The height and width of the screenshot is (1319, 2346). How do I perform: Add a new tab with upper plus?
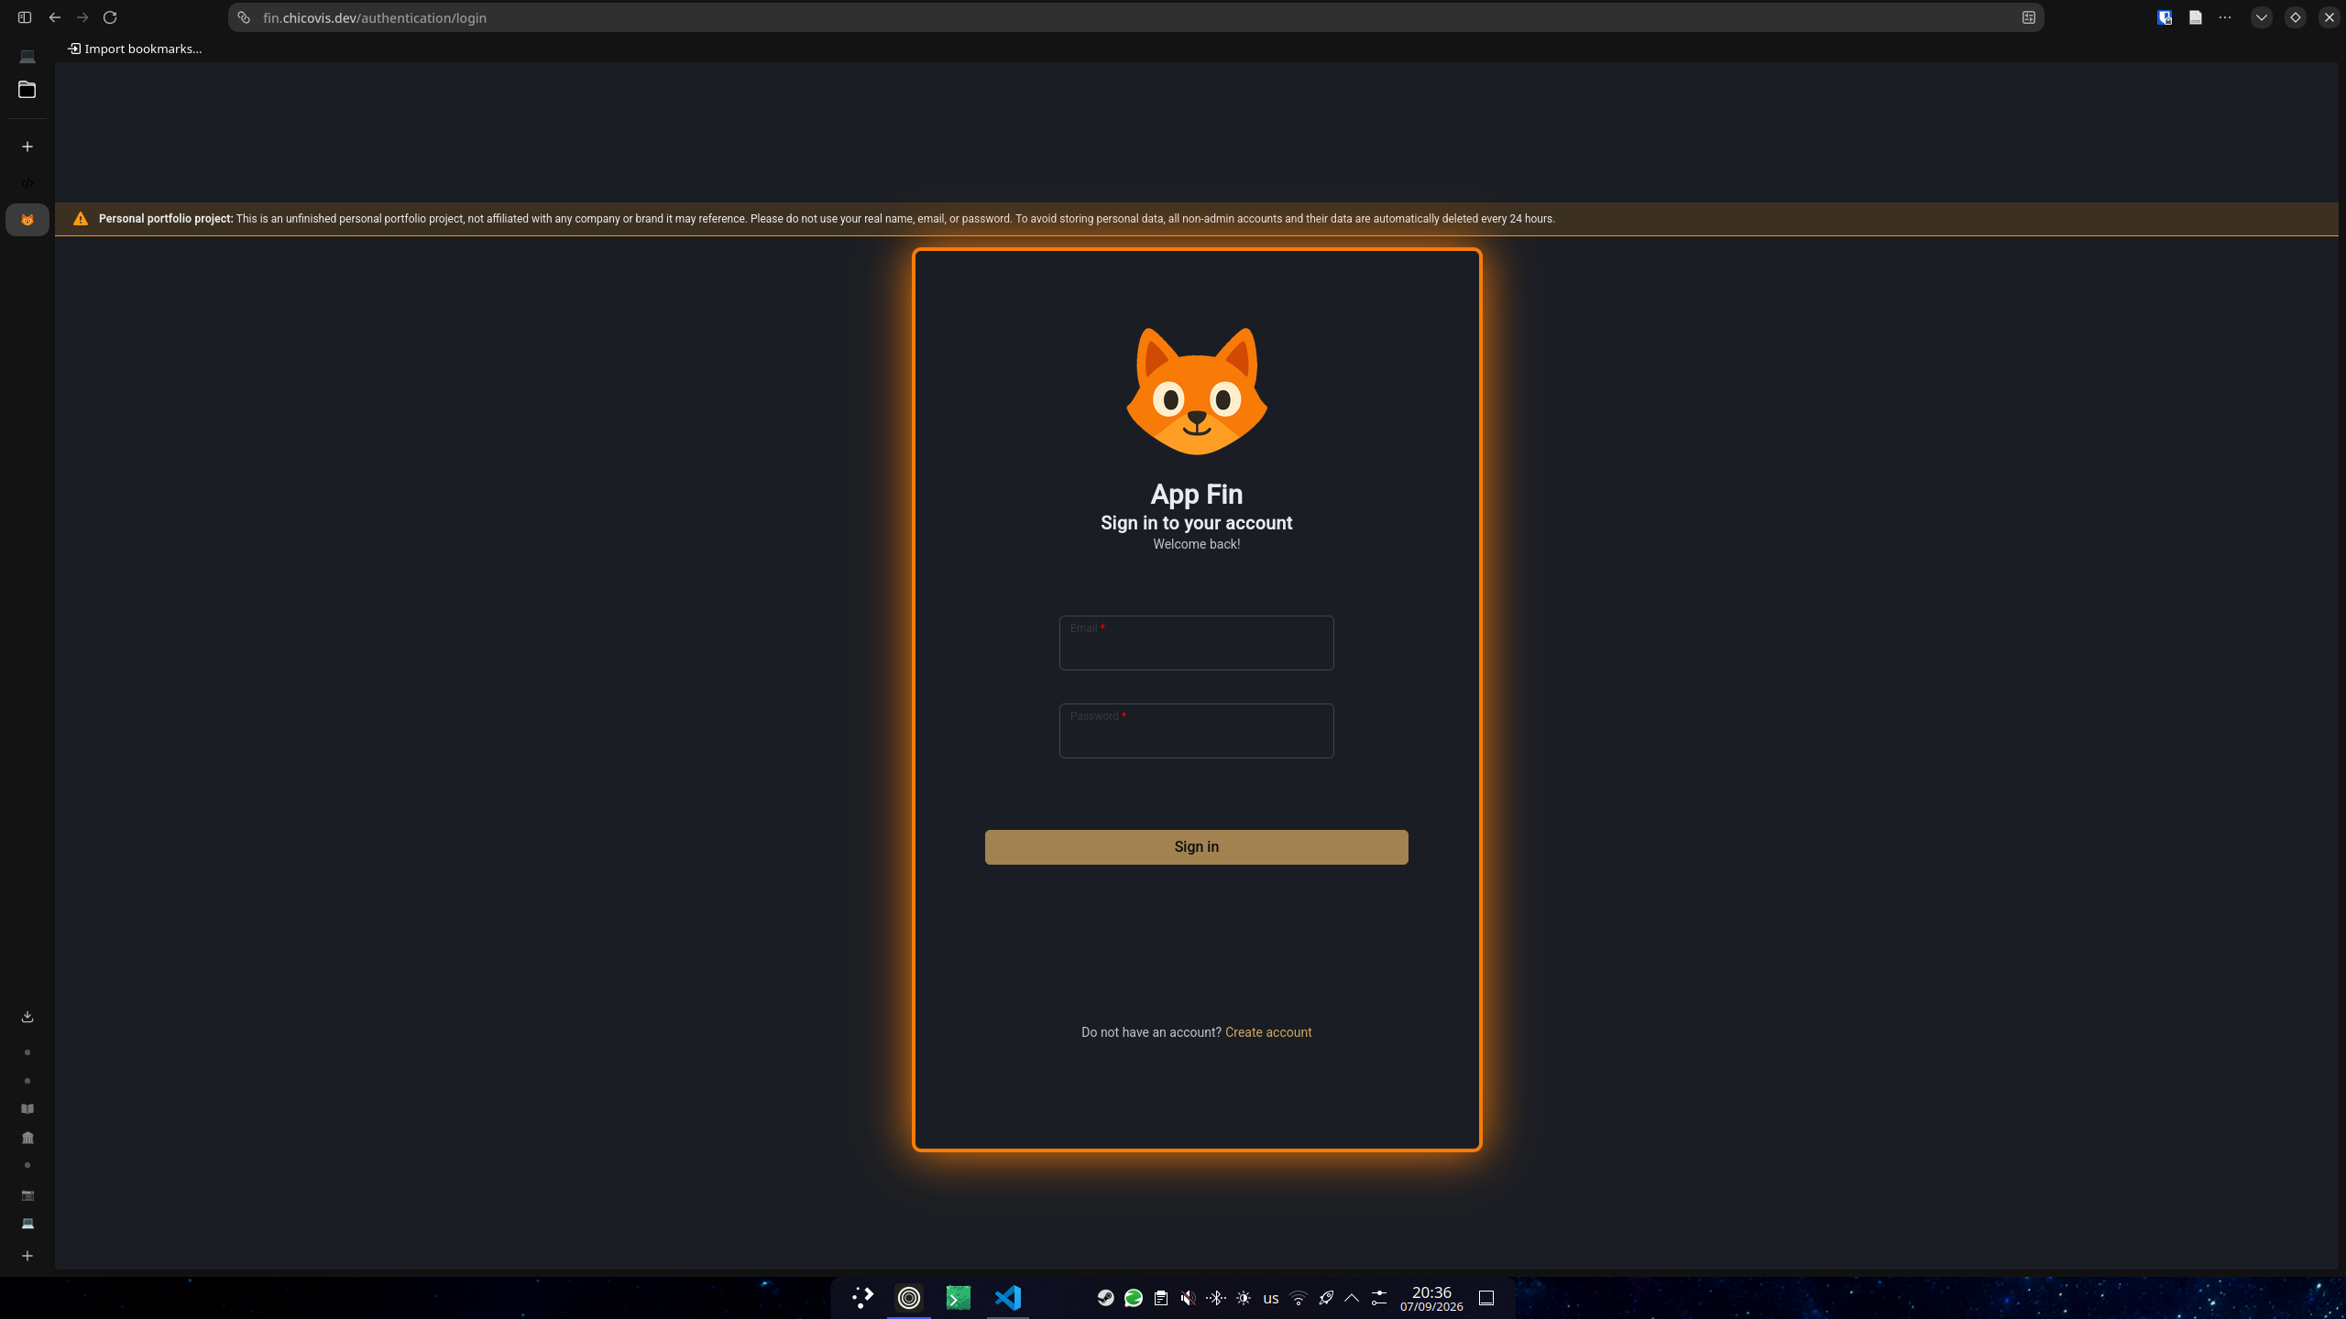[x=27, y=147]
